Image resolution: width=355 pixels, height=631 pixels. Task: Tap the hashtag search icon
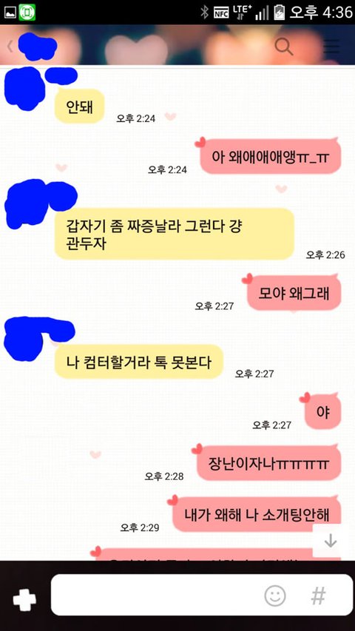click(x=318, y=595)
